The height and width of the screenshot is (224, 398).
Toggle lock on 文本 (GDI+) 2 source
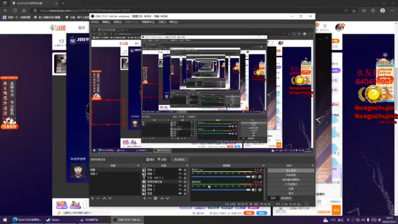click(x=185, y=178)
